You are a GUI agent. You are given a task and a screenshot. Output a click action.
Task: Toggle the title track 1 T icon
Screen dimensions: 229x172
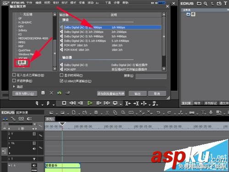(x=34, y=159)
